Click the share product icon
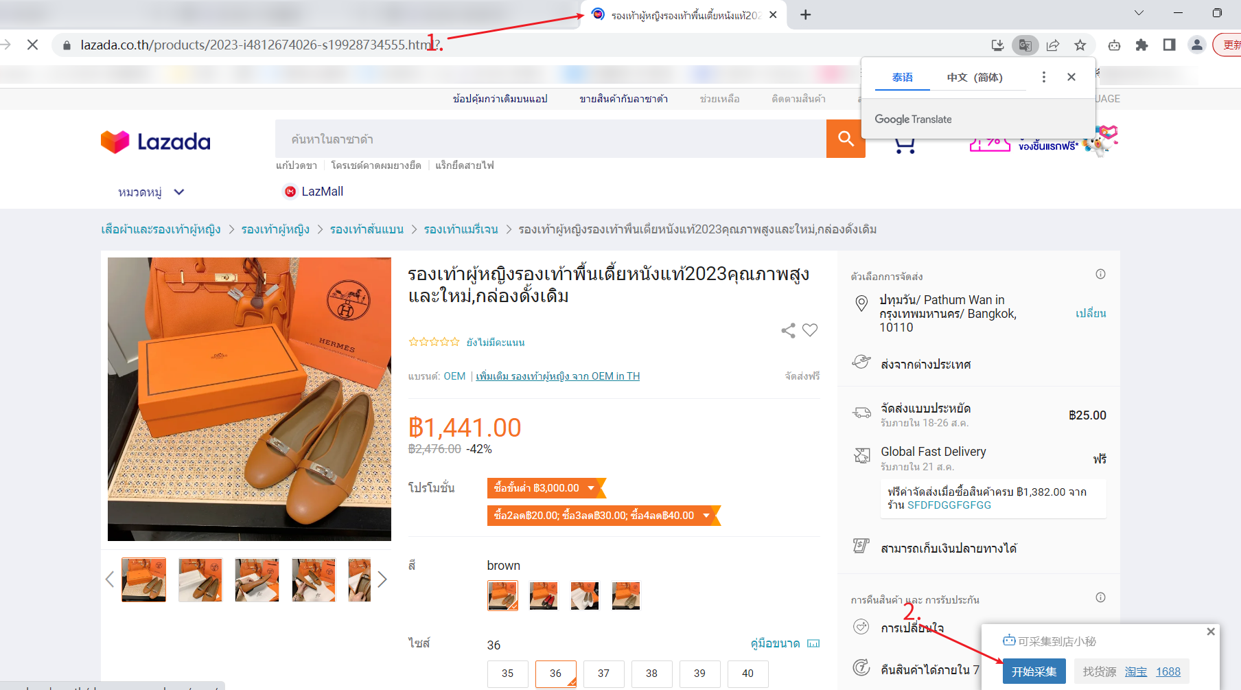The width and height of the screenshot is (1241, 690). [788, 330]
